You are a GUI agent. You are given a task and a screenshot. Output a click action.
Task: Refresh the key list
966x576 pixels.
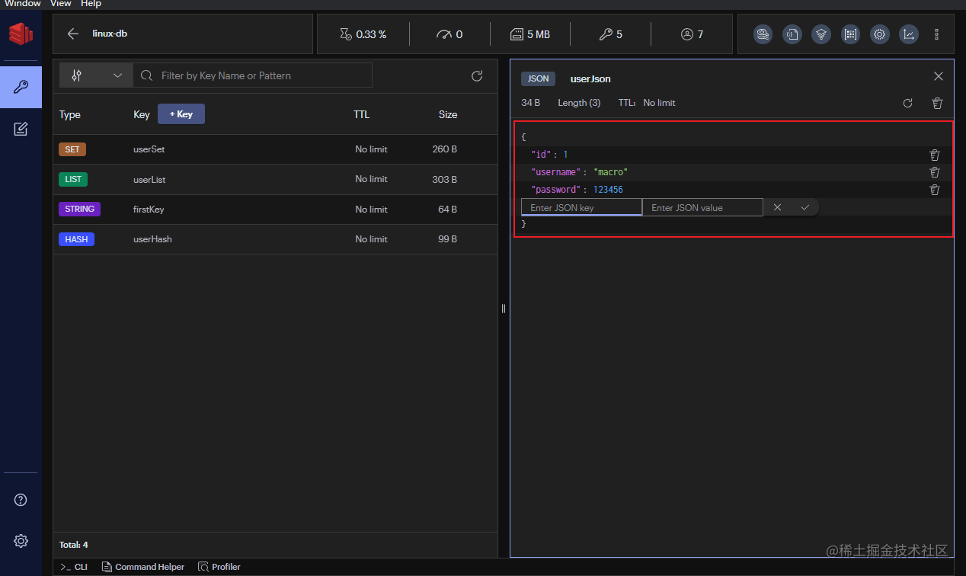[477, 75]
